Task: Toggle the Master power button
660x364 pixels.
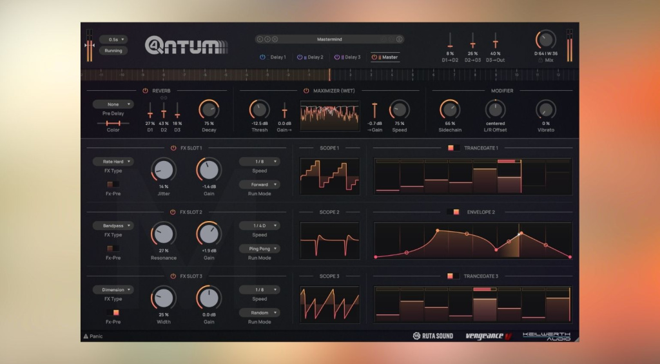Action: click(x=374, y=57)
